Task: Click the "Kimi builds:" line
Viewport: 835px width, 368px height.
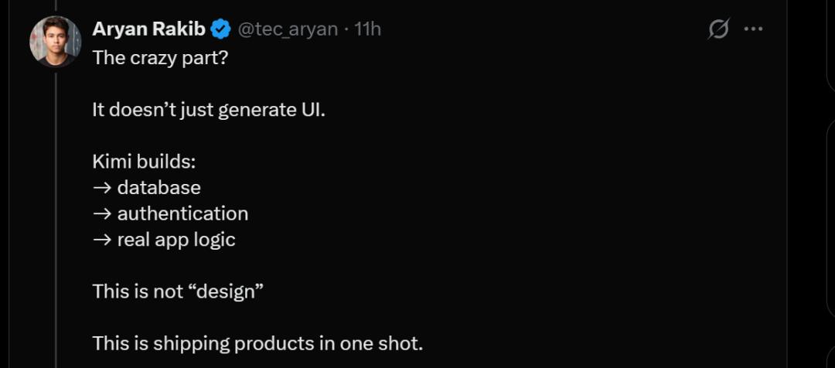Action: coord(144,162)
